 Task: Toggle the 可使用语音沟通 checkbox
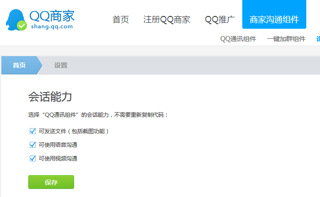[32, 145]
